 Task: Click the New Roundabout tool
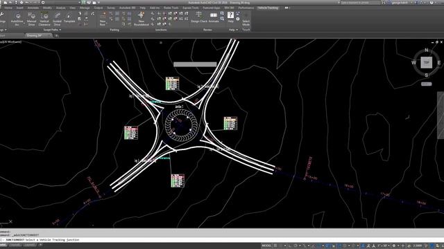(141, 19)
